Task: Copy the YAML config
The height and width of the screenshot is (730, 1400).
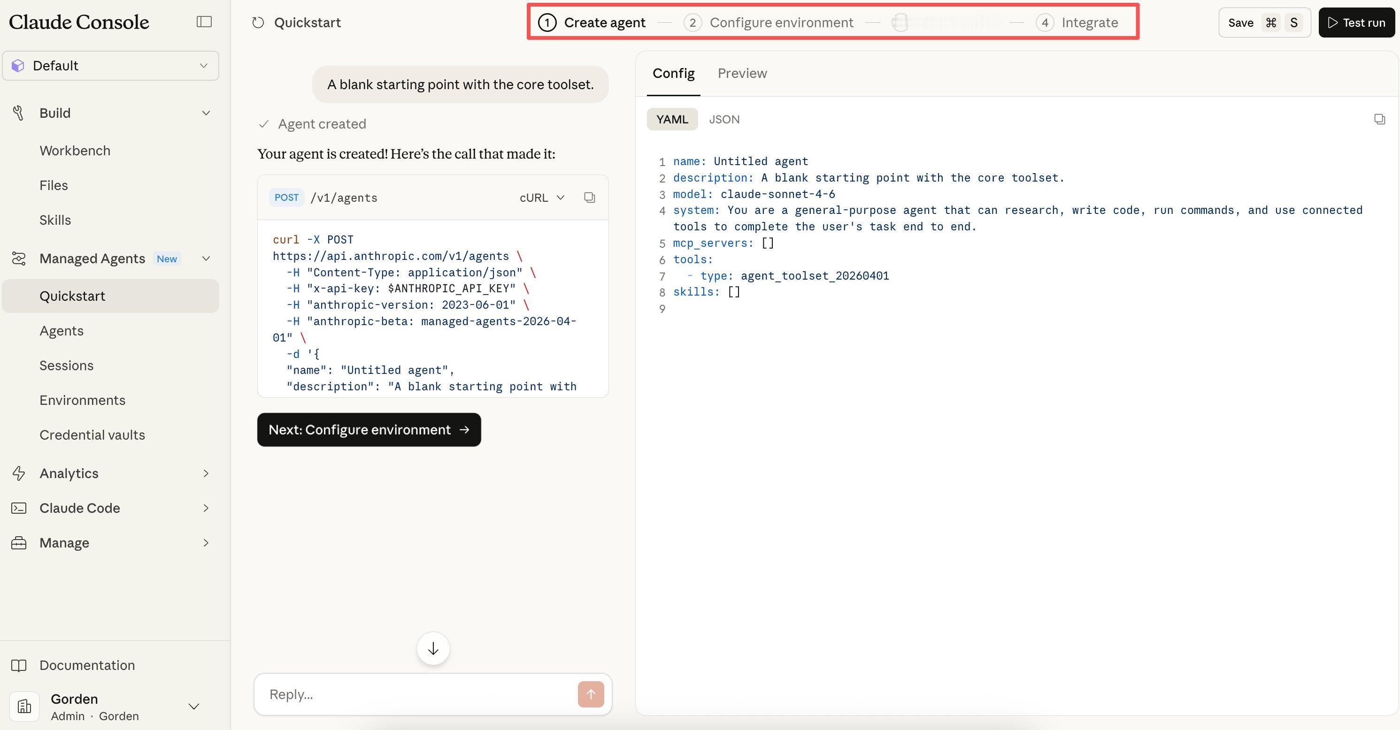Action: click(x=1379, y=119)
